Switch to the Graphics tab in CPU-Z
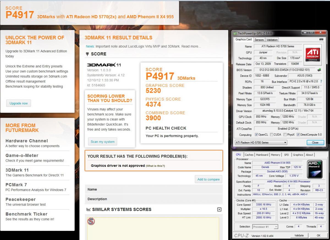This screenshot has height=240, width=330. click(298, 155)
